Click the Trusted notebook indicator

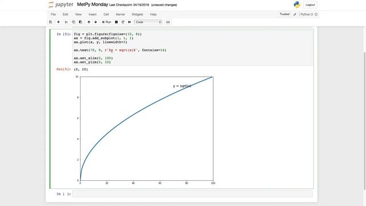pyautogui.click(x=285, y=14)
